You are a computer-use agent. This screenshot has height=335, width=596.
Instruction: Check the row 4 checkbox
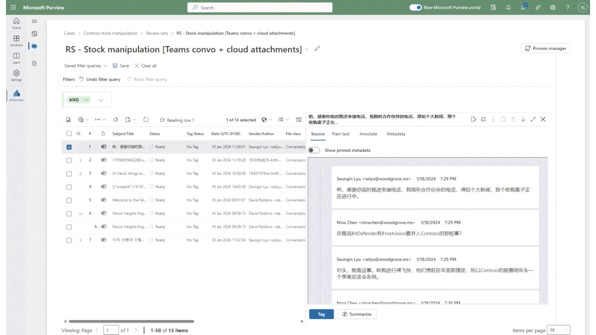[69, 187]
